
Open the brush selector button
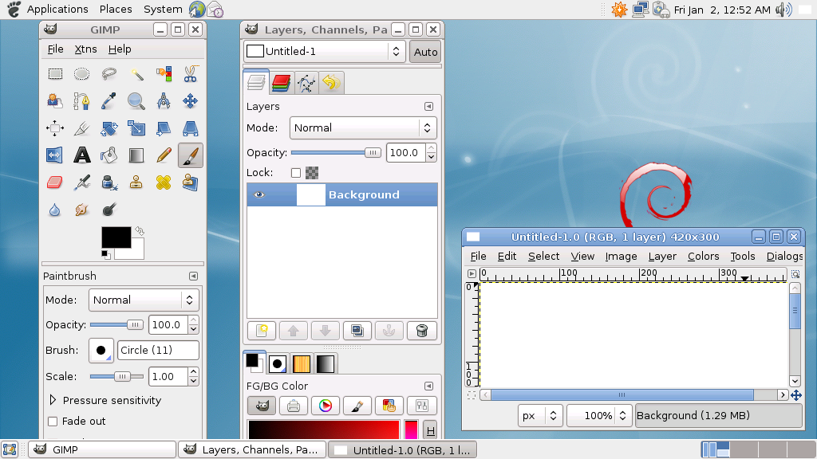click(x=101, y=351)
